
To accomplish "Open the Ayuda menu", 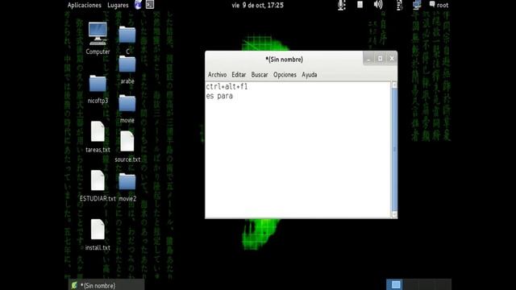I will click(310, 75).
